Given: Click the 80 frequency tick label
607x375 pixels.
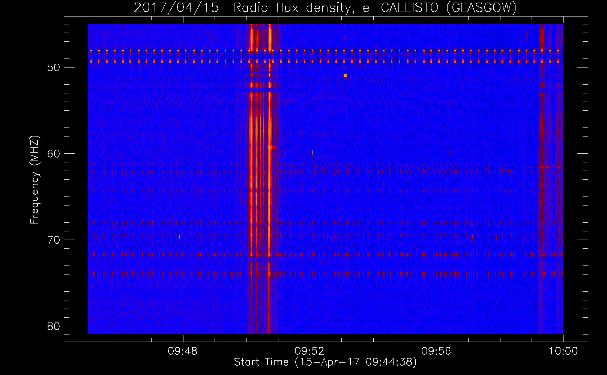Looking at the screenshot, I should pyautogui.click(x=54, y=326).
